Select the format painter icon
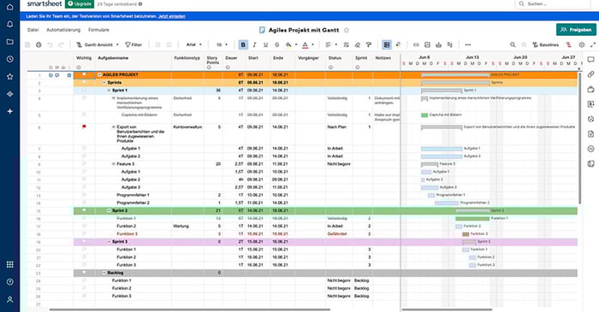599x312 pixels. [x=369, y=44]
